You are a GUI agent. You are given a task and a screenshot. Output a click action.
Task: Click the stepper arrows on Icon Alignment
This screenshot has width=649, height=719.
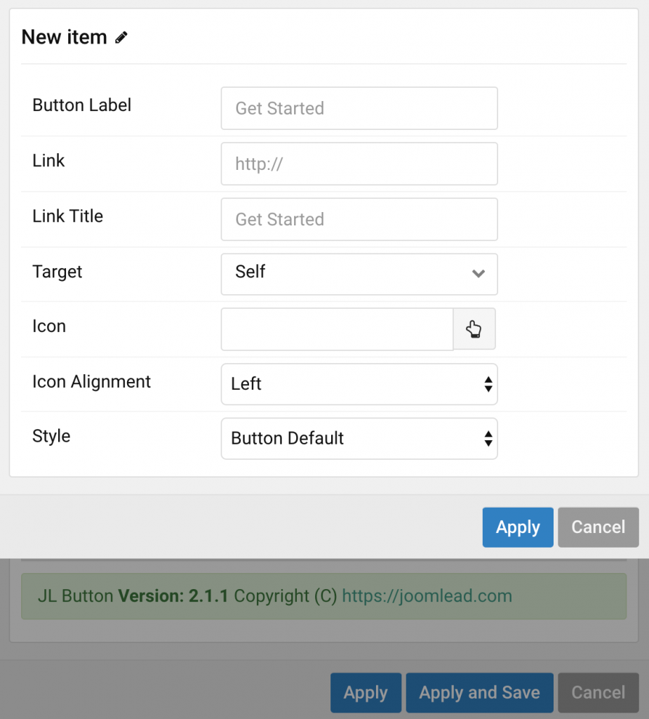[488, 384]
